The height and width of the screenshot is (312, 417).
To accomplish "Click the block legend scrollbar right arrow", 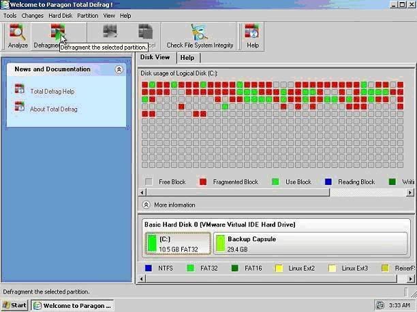I will point(410,192).
